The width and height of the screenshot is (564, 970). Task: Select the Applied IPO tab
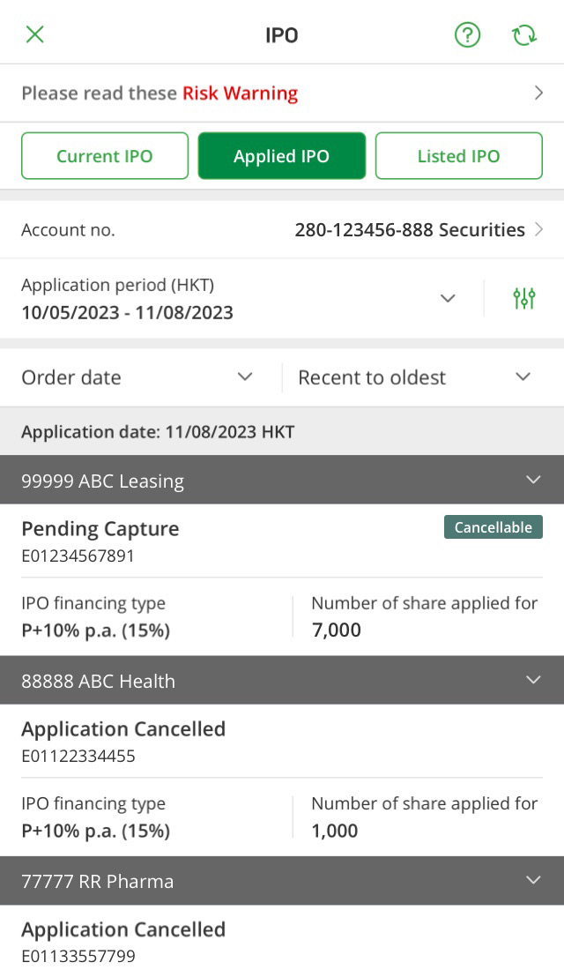pyautogui.click(x=282, y=156)
